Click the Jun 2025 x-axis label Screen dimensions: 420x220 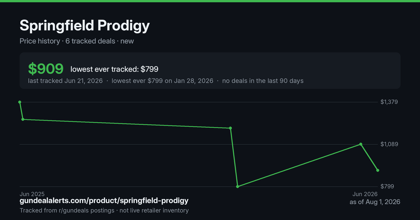(x=32, y=194)
